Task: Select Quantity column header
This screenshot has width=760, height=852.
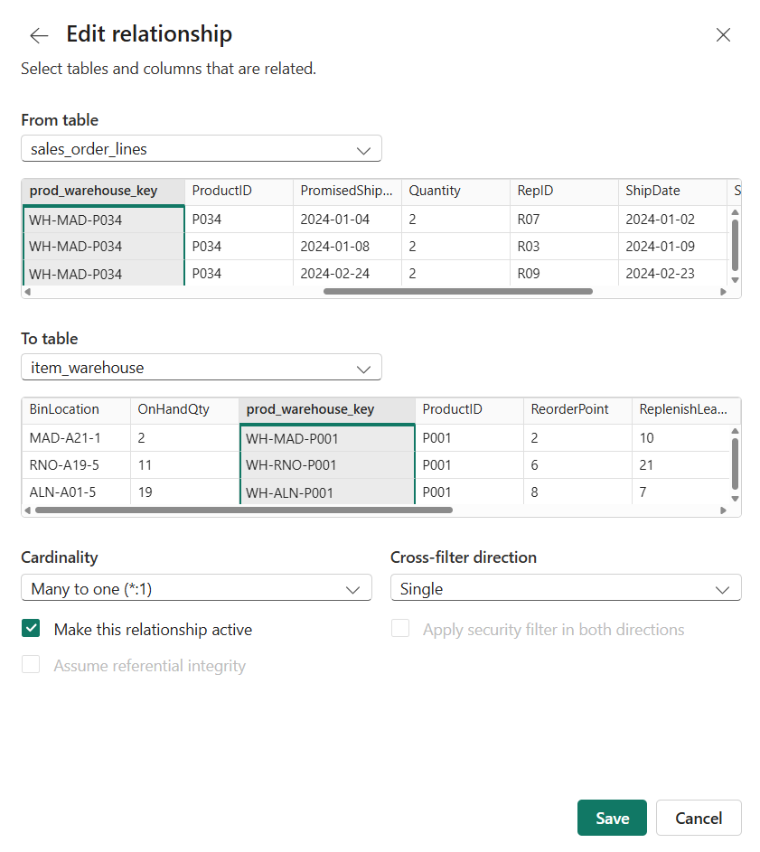Action: click(455, 192)
